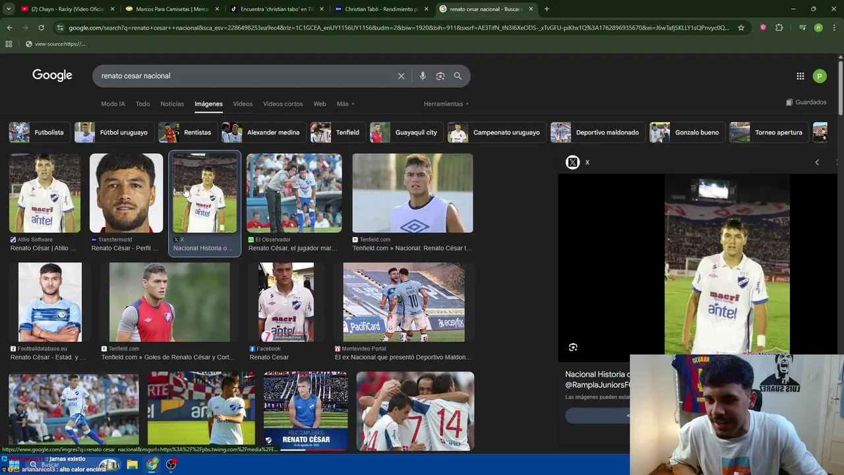844x475 pixels.
Task: Open the Google account avatar P
Action: [820, 76]
